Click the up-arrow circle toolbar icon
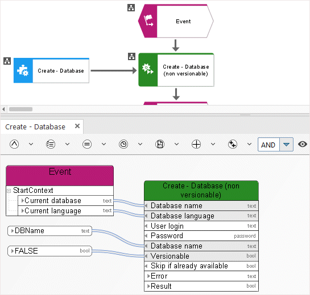 pos(14,144)
